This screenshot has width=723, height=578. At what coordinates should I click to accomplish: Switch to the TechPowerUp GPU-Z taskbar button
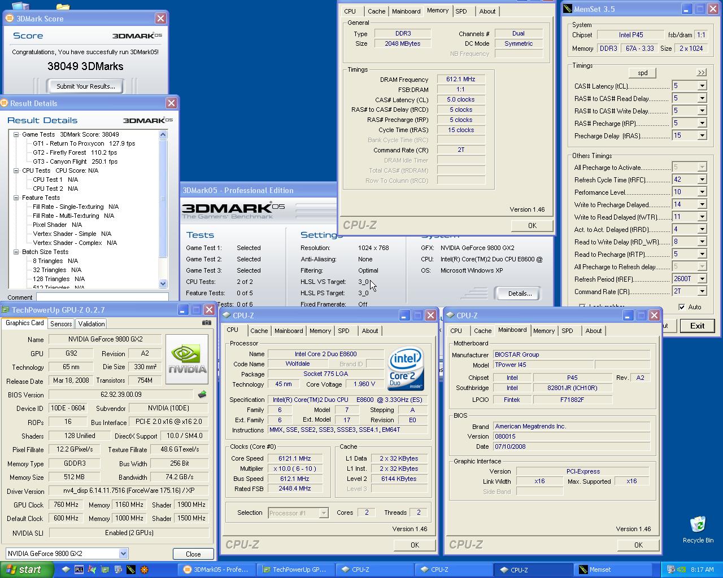click(x=294, y=570)
